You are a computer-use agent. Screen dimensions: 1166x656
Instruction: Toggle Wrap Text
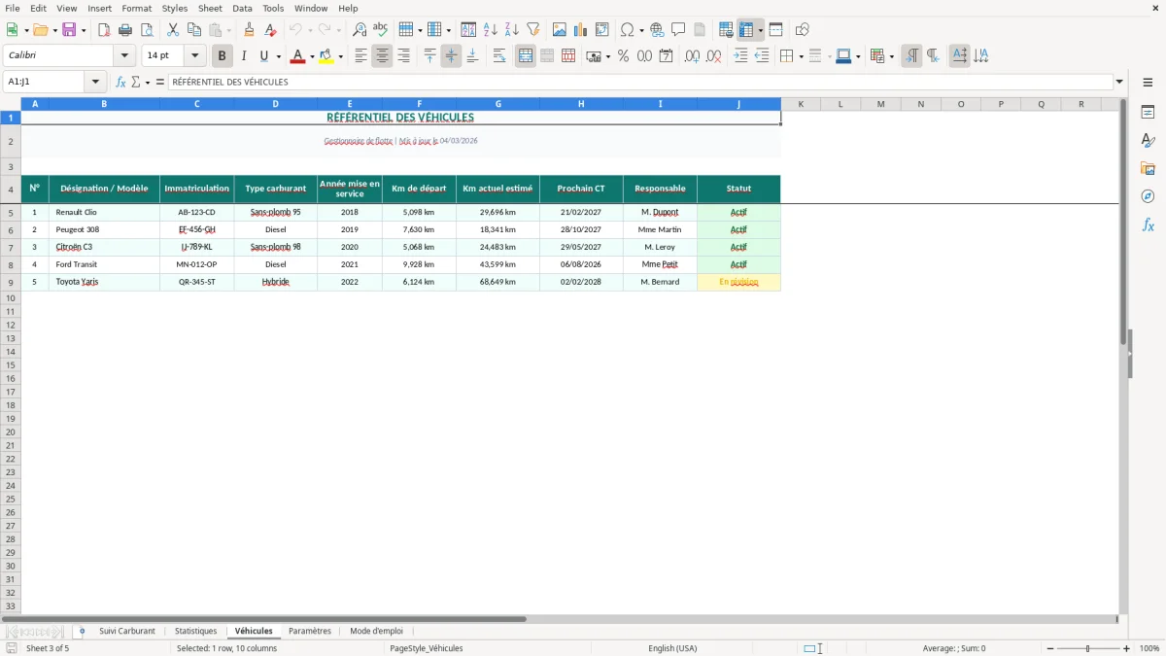pos(499,56)
